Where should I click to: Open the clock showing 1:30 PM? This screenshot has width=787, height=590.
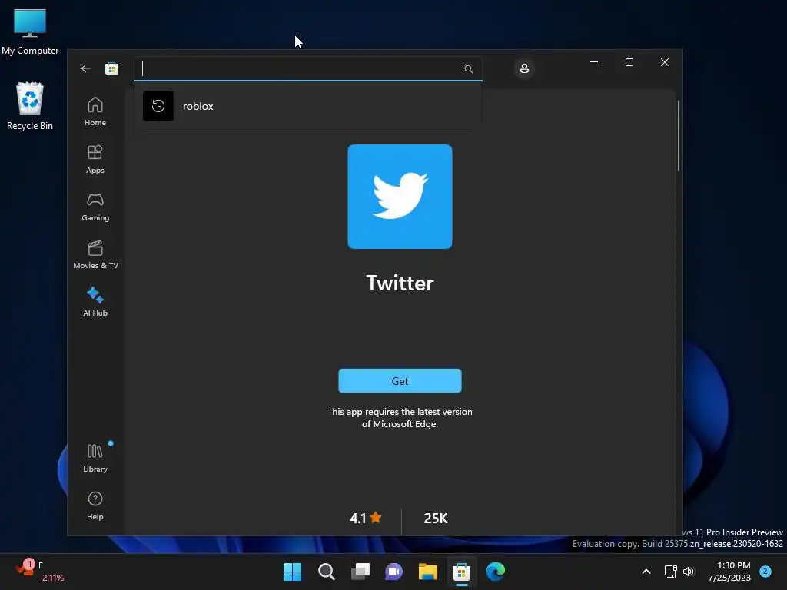729,572
